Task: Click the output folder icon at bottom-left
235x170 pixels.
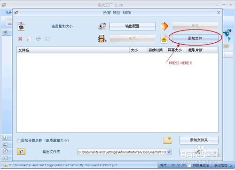Action: click(x=21, y=151)
